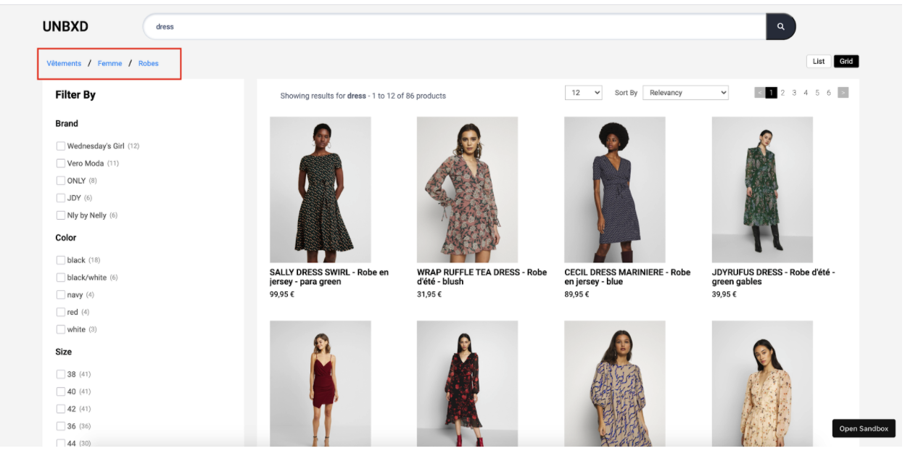Click the UNBXD logo

pos(65,27)
